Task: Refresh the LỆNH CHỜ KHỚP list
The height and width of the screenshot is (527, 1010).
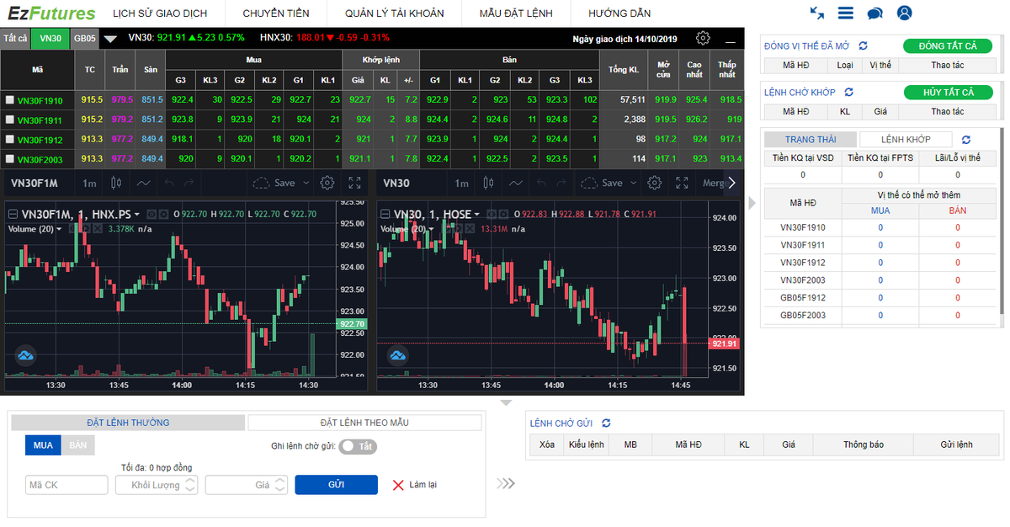Action: (848, 92)
